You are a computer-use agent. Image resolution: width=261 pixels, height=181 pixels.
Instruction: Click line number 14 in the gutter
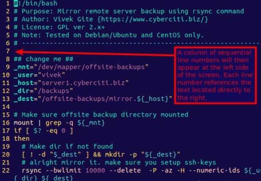pos(6,107)
